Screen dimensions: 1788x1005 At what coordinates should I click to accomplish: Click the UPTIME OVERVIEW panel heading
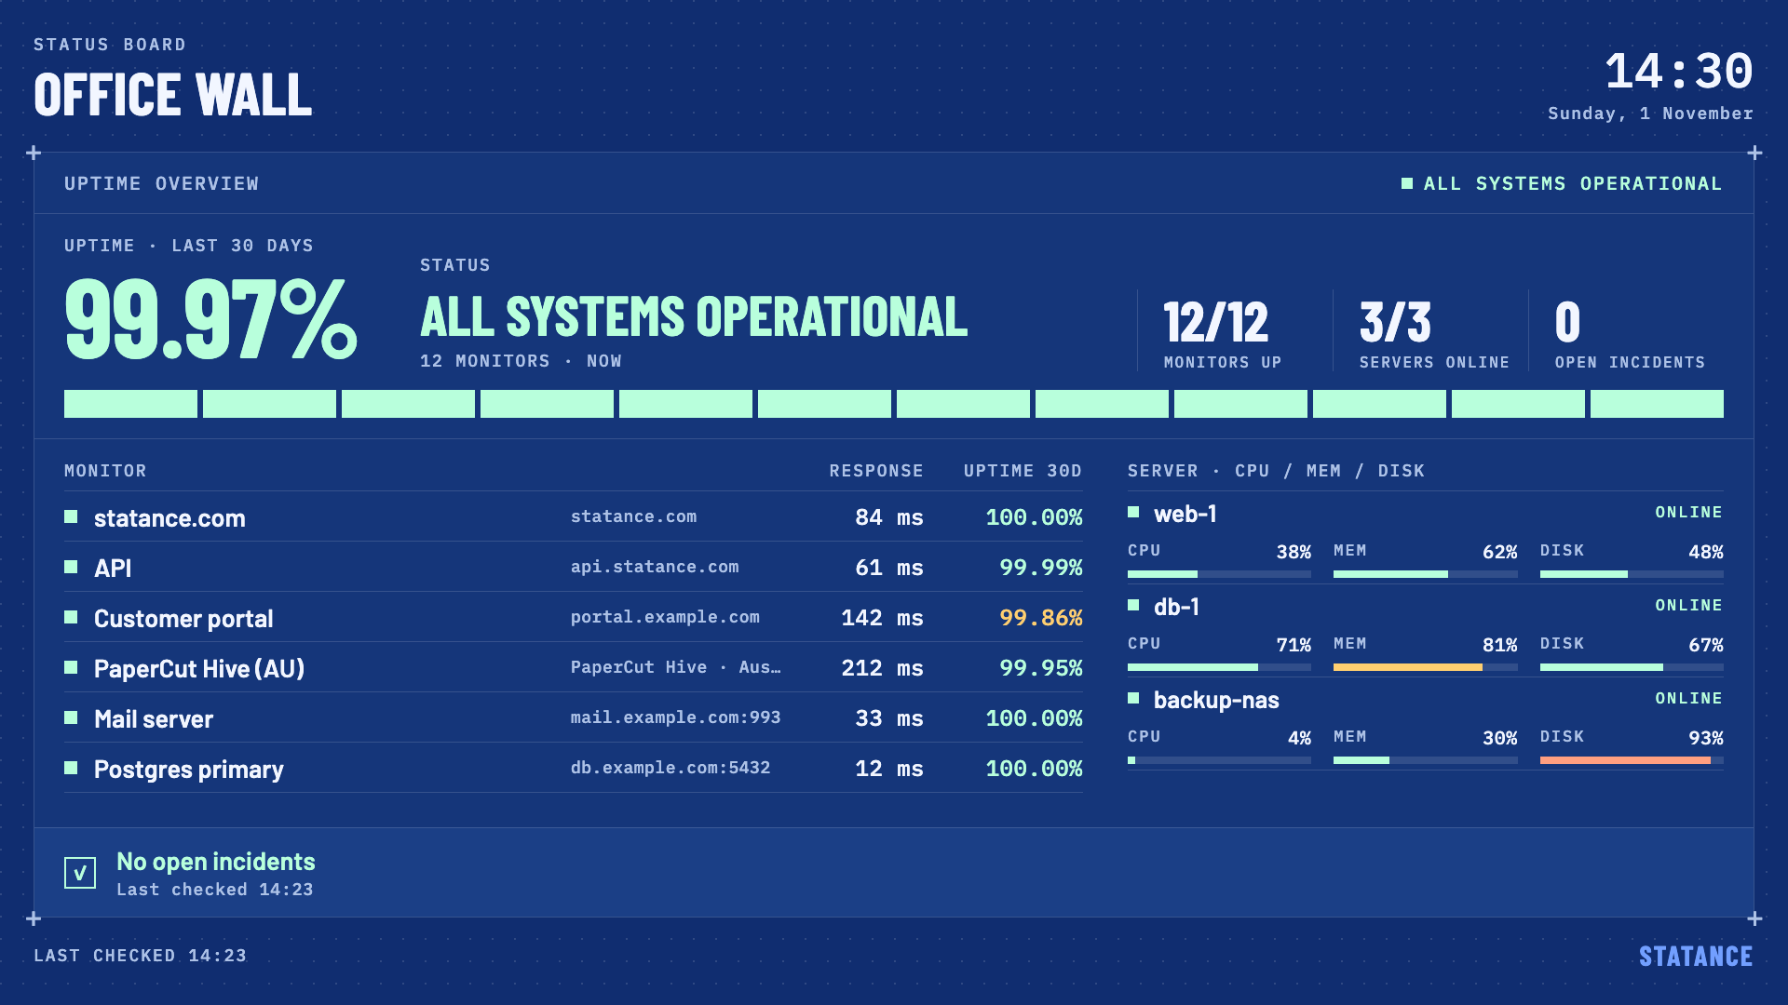(162, 184)
